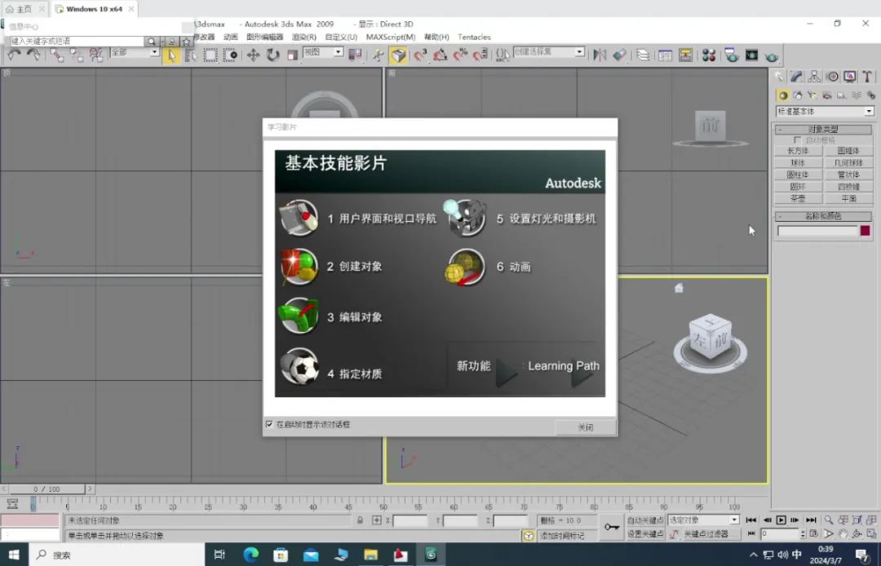Screen dimensions: 881x566
Task: Open the selection filter 全部 dropdown
Action: click(135, 52)
